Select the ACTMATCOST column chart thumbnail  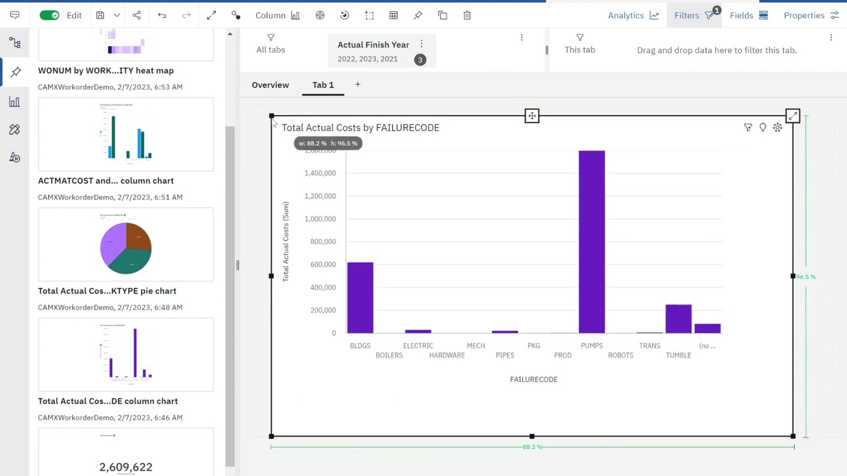click(x=126, y=134)
